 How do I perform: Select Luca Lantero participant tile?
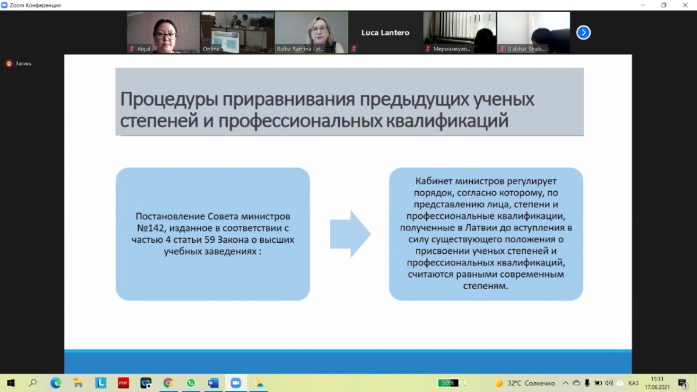pos(385,33)
